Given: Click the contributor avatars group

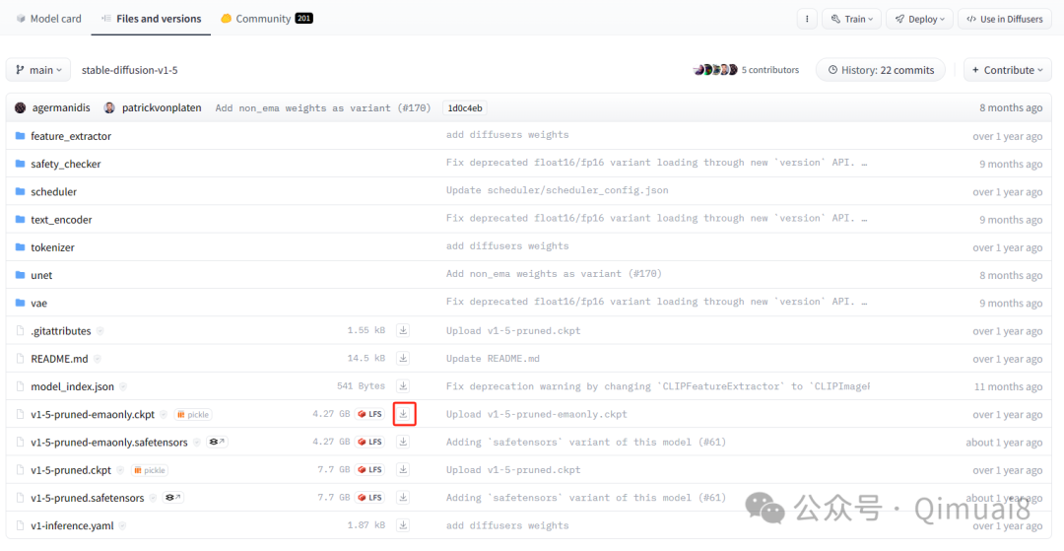Looking at the screenshot, I should (x=715, y=70).
